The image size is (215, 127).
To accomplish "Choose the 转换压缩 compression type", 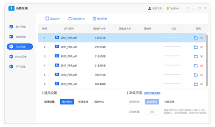I will pyautogui.click(x=170, y=102).
